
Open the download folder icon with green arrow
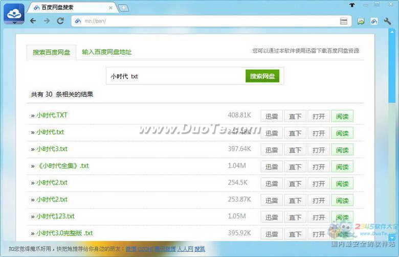click(x=361, y=21)
